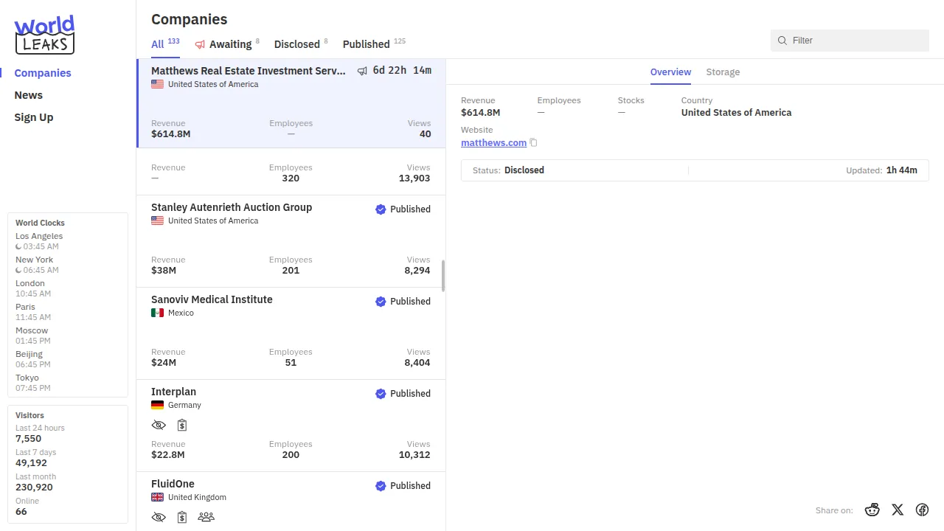This screenshot has height=531, width=944.
Task: Click the crossed-eye icon under Interplan
Action: (x=159, y=425)
